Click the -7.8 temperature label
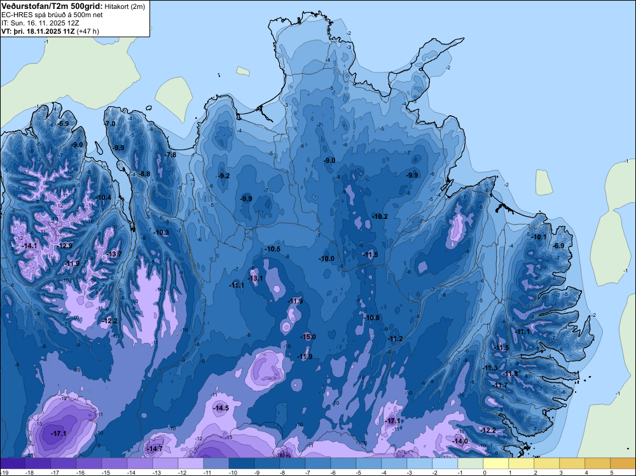This screenshot has height=476, width=636. coord(170,155)
